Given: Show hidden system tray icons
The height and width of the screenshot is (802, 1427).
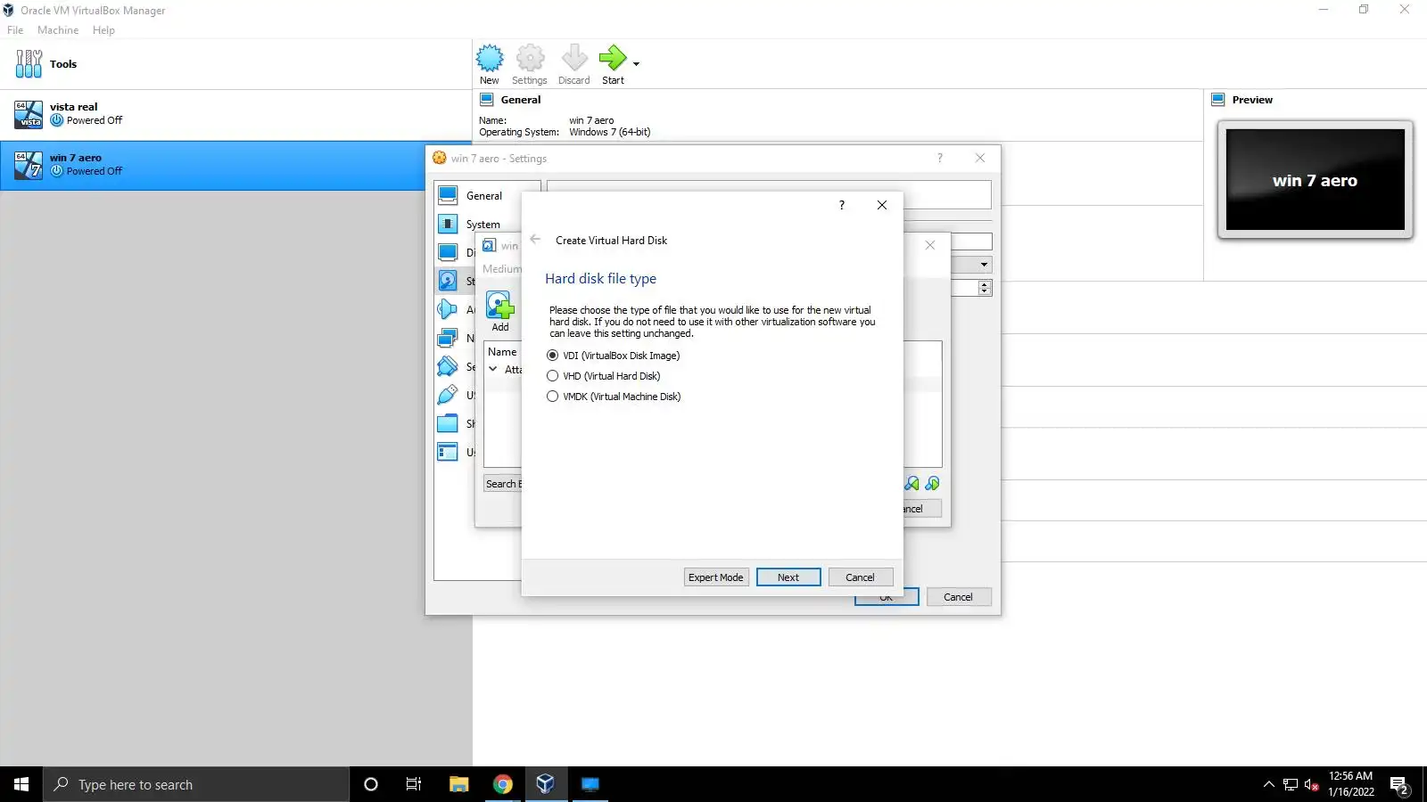Looking at the screenshot, I should pyautogui.click(x=1269, y=784).
